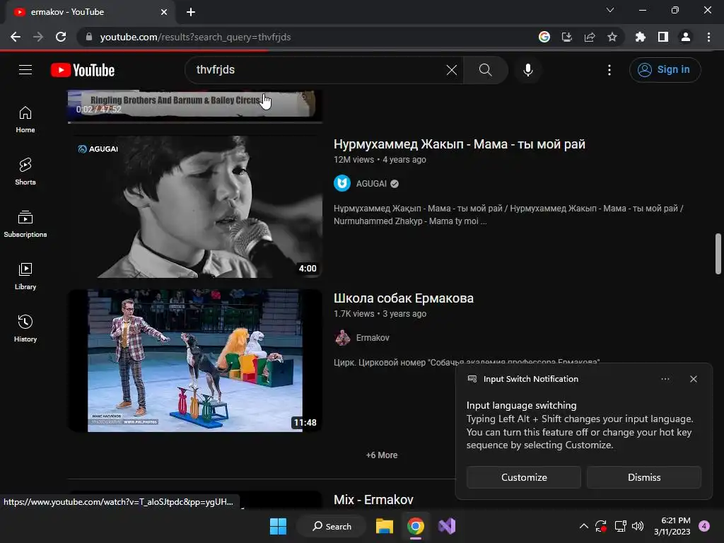Open the clock and date 6:21 PM
724x543 pixels.
coord(672,526)
